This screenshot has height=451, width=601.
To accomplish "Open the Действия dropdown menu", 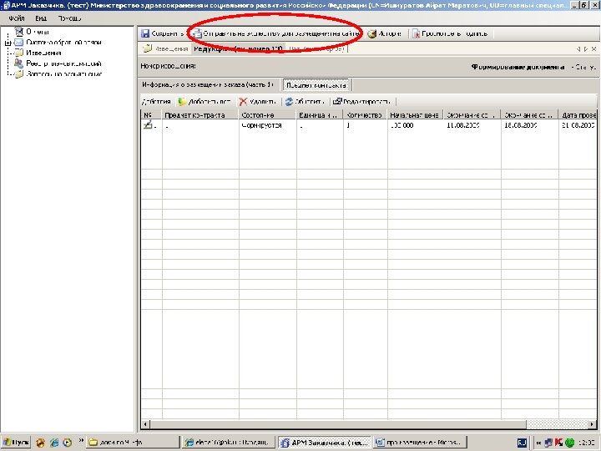I will [156, 102].
